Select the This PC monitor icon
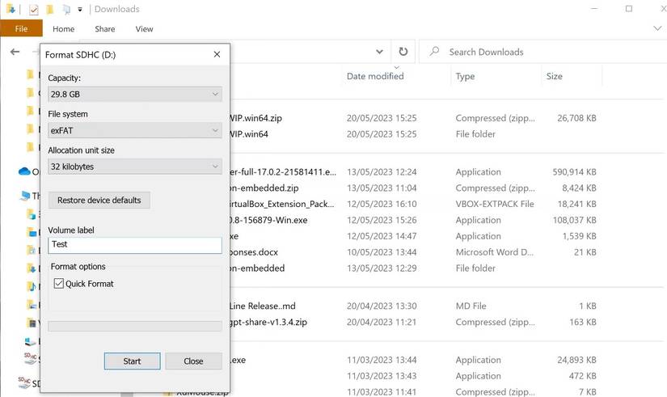This screenshot has height=397, width=667. tap(25, 196)
